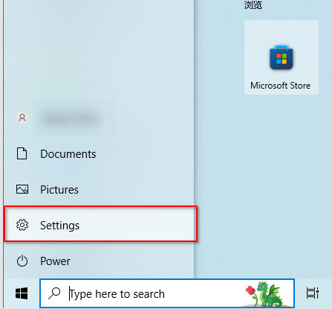Open Documents from the Start menu
Viewport: 332px width, 309px height.
click(99, 154)
